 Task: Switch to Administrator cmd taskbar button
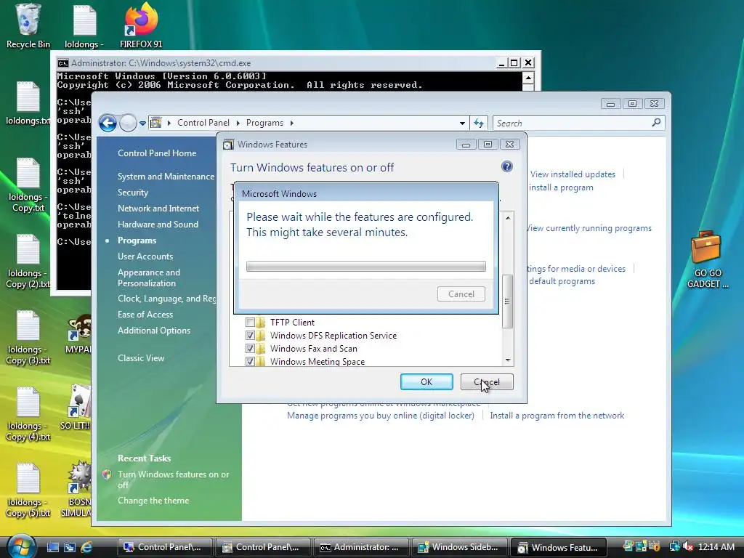tap(360, 548)
